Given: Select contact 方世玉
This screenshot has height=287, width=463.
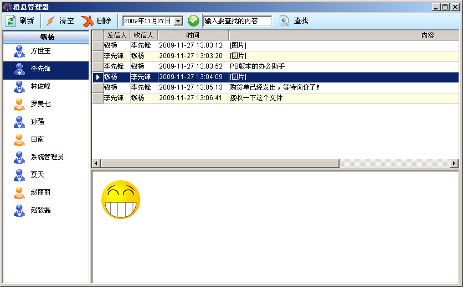Looking at the screenshot, I should click(x=46, y=51).
